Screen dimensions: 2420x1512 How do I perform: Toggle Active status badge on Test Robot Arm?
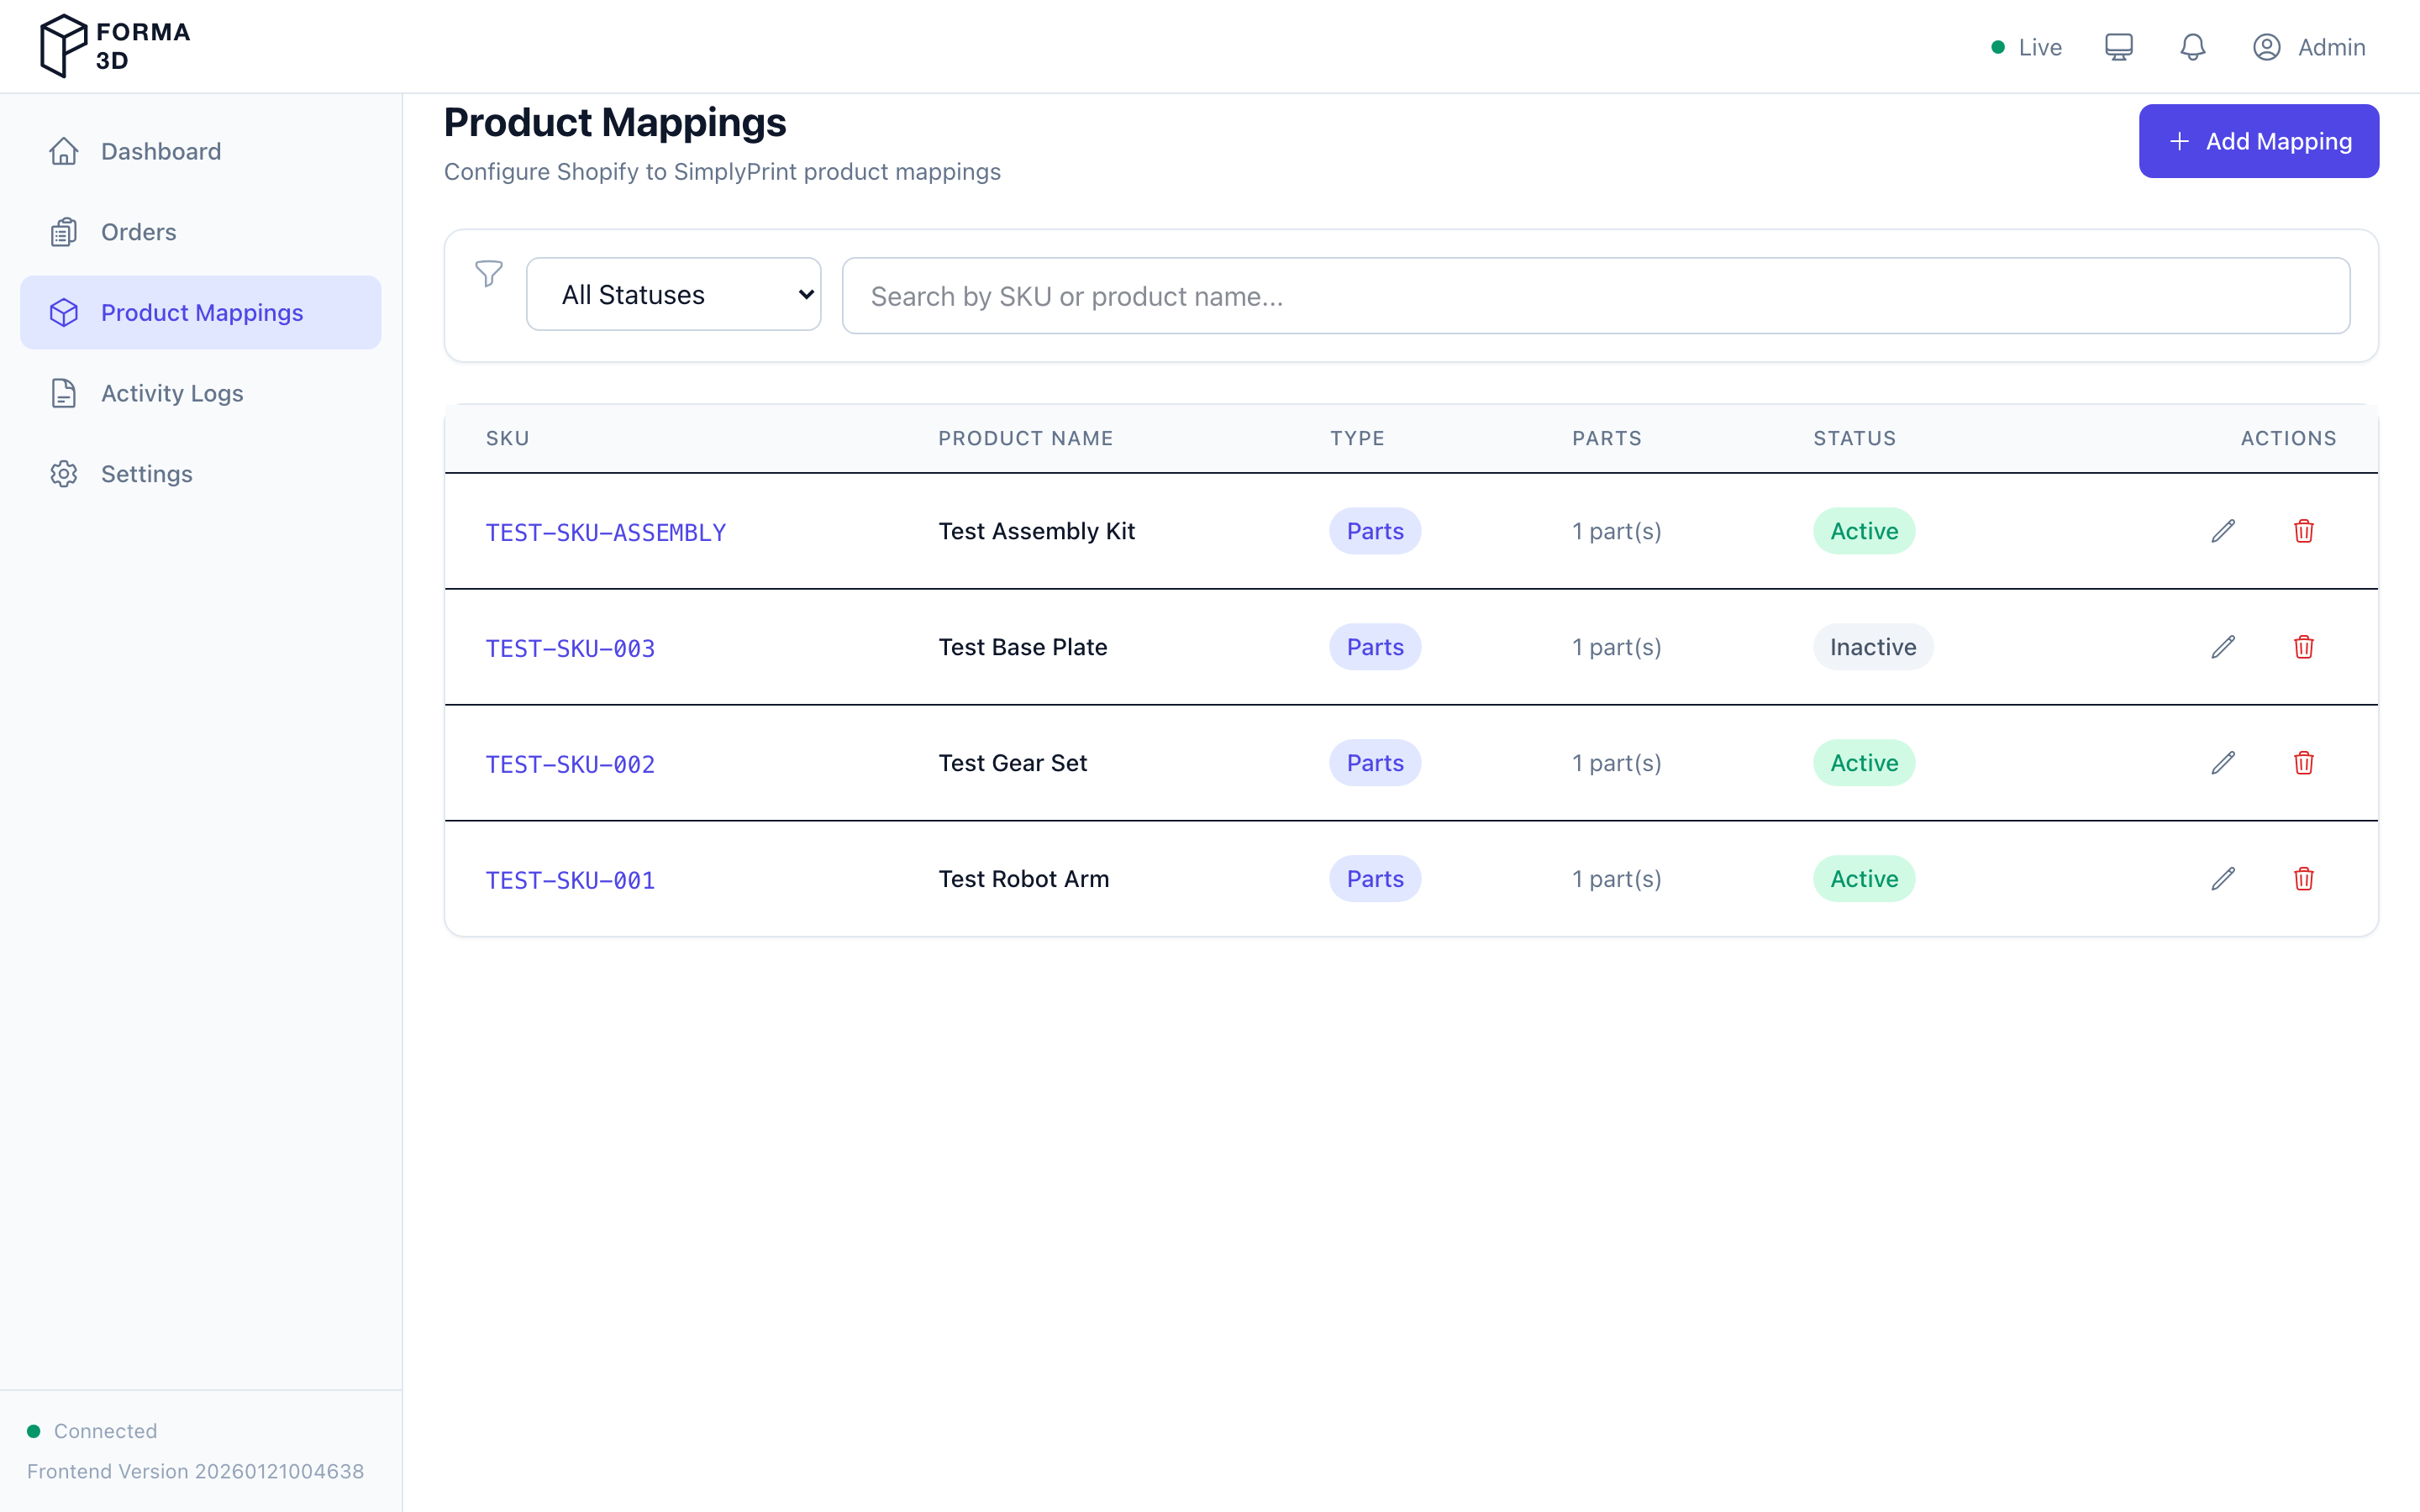pos(1863,878)
